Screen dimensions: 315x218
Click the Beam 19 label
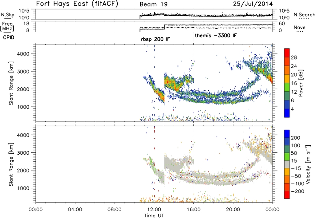tap(154, 4)
